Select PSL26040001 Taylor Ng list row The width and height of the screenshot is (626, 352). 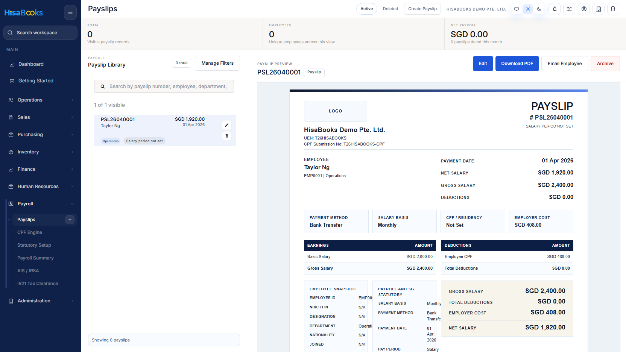pos(165,130)
